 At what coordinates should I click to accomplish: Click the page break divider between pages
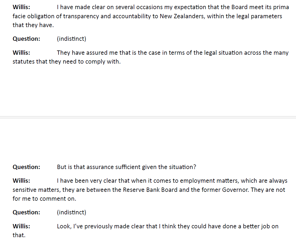pyautogui.click(x=148, y=117)
